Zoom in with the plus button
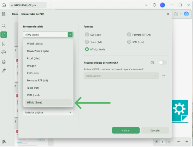Image resolution: width=193 pixels, height=147 pixels. [187, 142]
